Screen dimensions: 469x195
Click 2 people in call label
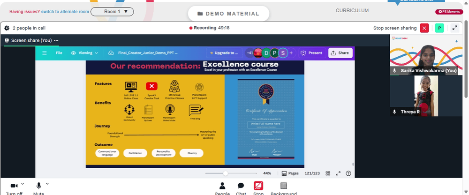(29, 28)
